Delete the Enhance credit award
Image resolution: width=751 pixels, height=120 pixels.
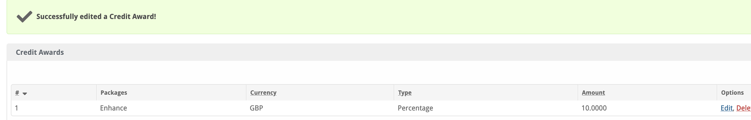click(x=743, y=108)
